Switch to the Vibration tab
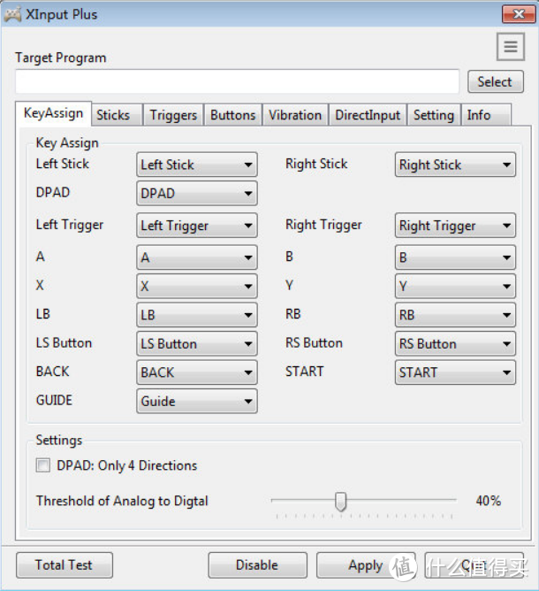Viewport: 539px width, 591px height. (x=295, y=115)
